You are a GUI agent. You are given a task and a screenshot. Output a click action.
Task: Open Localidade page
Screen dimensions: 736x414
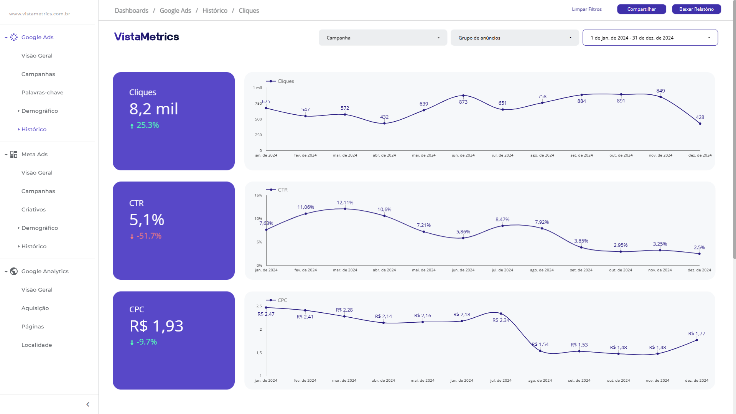36,345
